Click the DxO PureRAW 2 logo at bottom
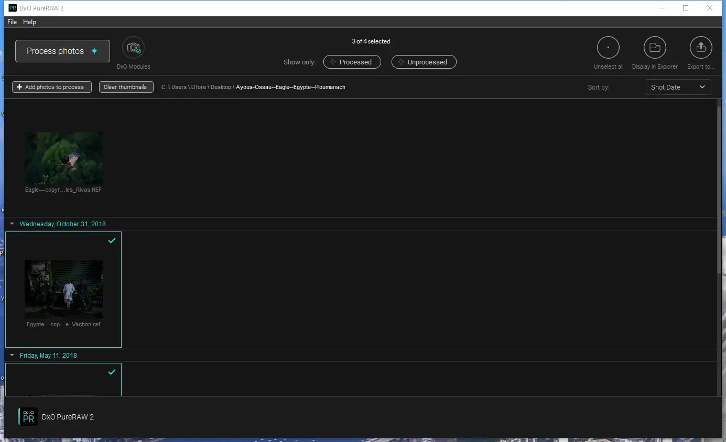The width and height of the screenshot is (726, 442). [x=28, y=417]
